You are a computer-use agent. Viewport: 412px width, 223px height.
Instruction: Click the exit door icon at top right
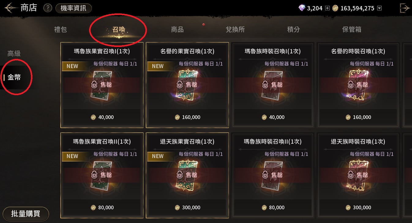[405, 8]
